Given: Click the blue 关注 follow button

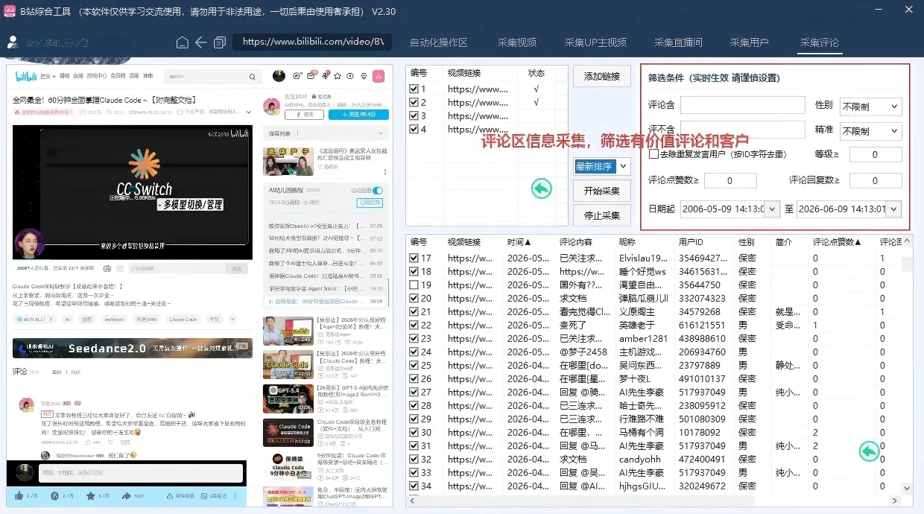Looking at the screenshot, I should point(358,115).
